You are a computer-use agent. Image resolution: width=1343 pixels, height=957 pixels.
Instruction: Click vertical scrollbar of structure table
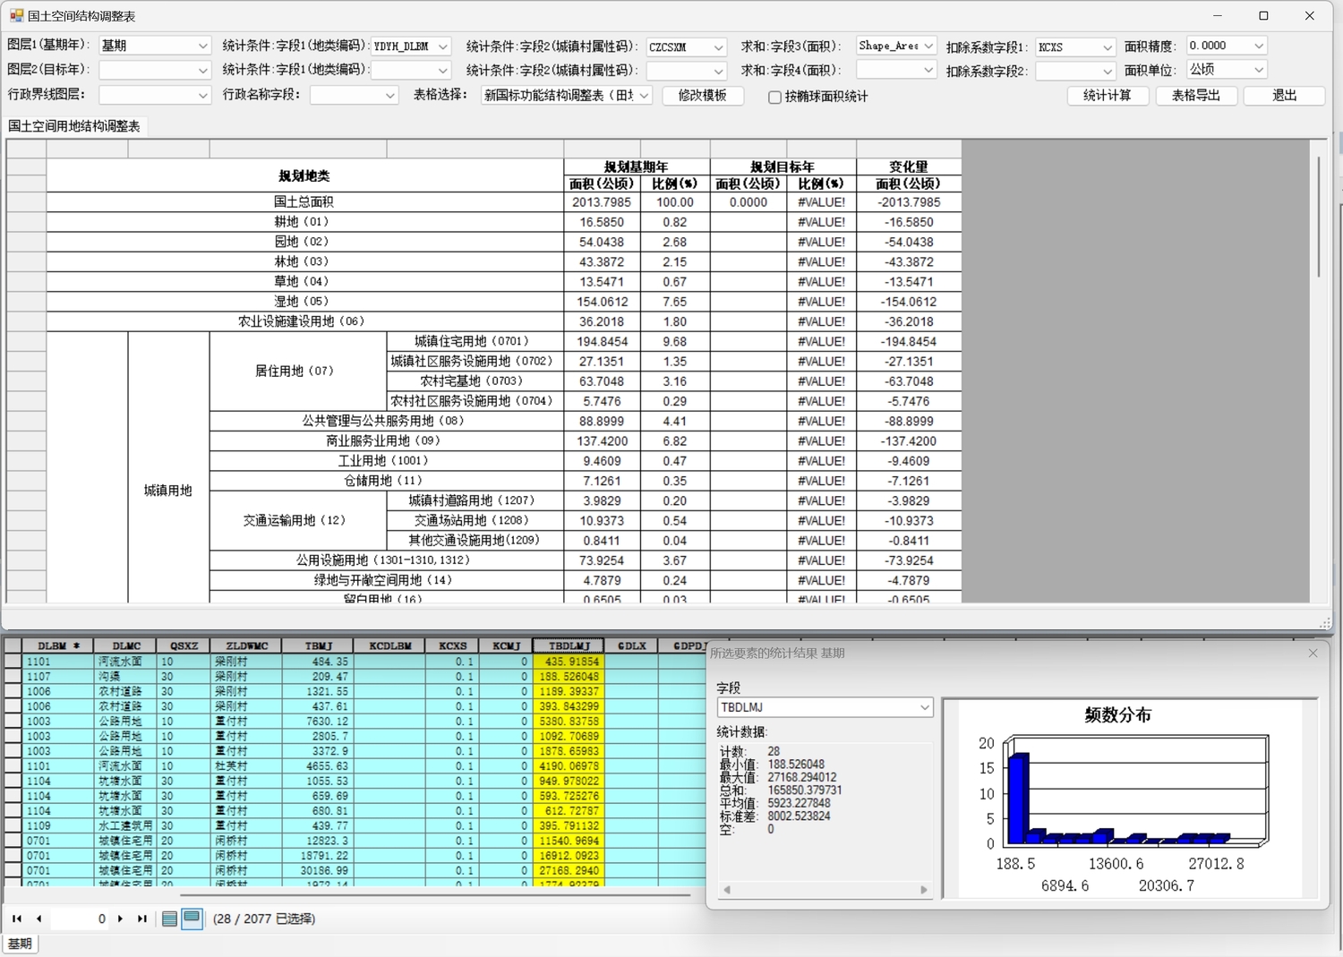(1319, 217)
